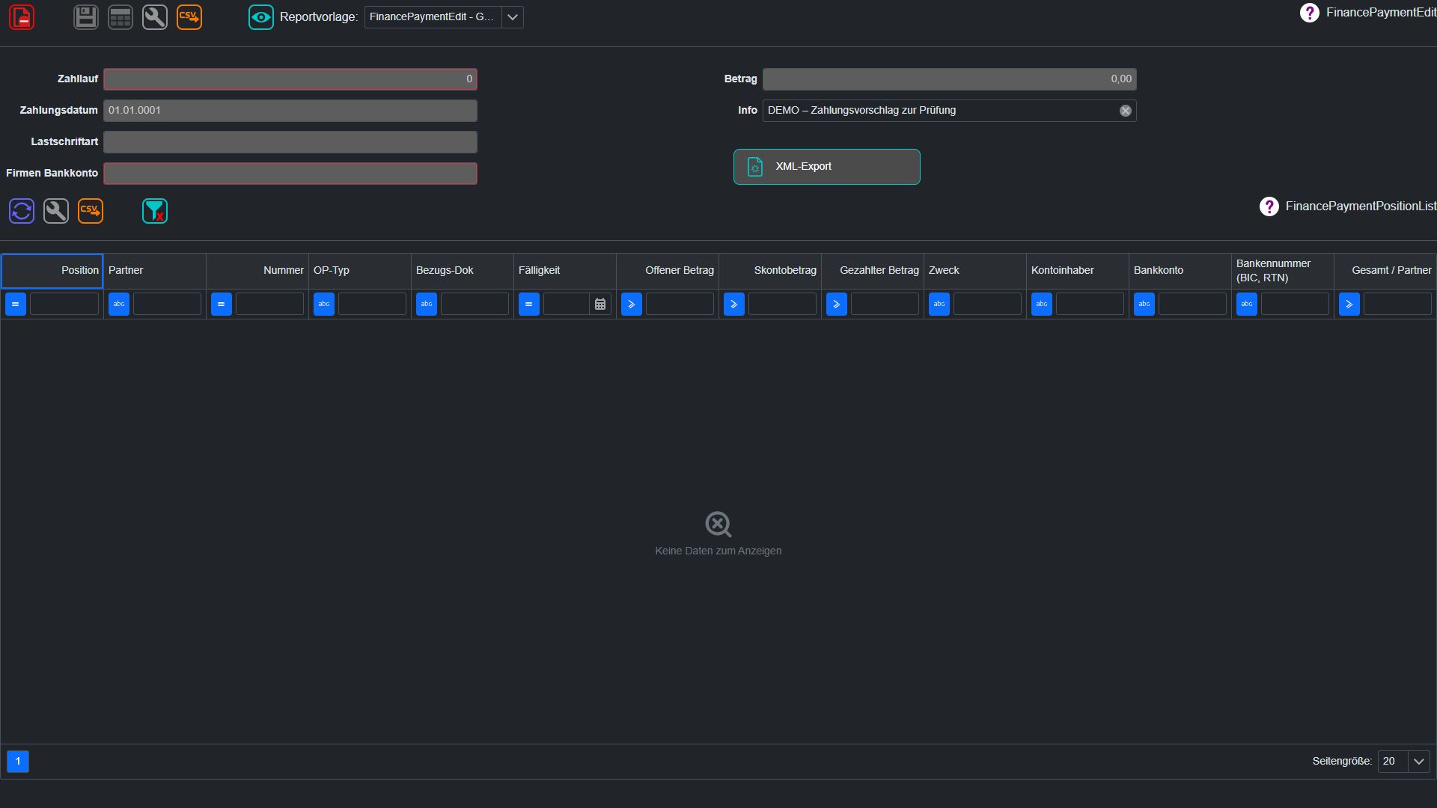Clear grid filters with funnel icon
The width and height of the screenshot is (1437, 808).
[x=155, y=211]
